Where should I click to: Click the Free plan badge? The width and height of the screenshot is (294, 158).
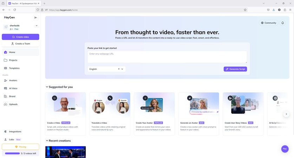point(17,29)
